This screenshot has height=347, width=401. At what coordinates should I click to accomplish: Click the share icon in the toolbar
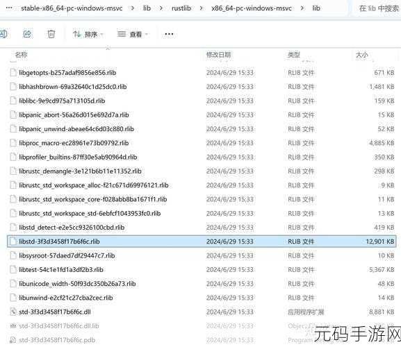27,34
